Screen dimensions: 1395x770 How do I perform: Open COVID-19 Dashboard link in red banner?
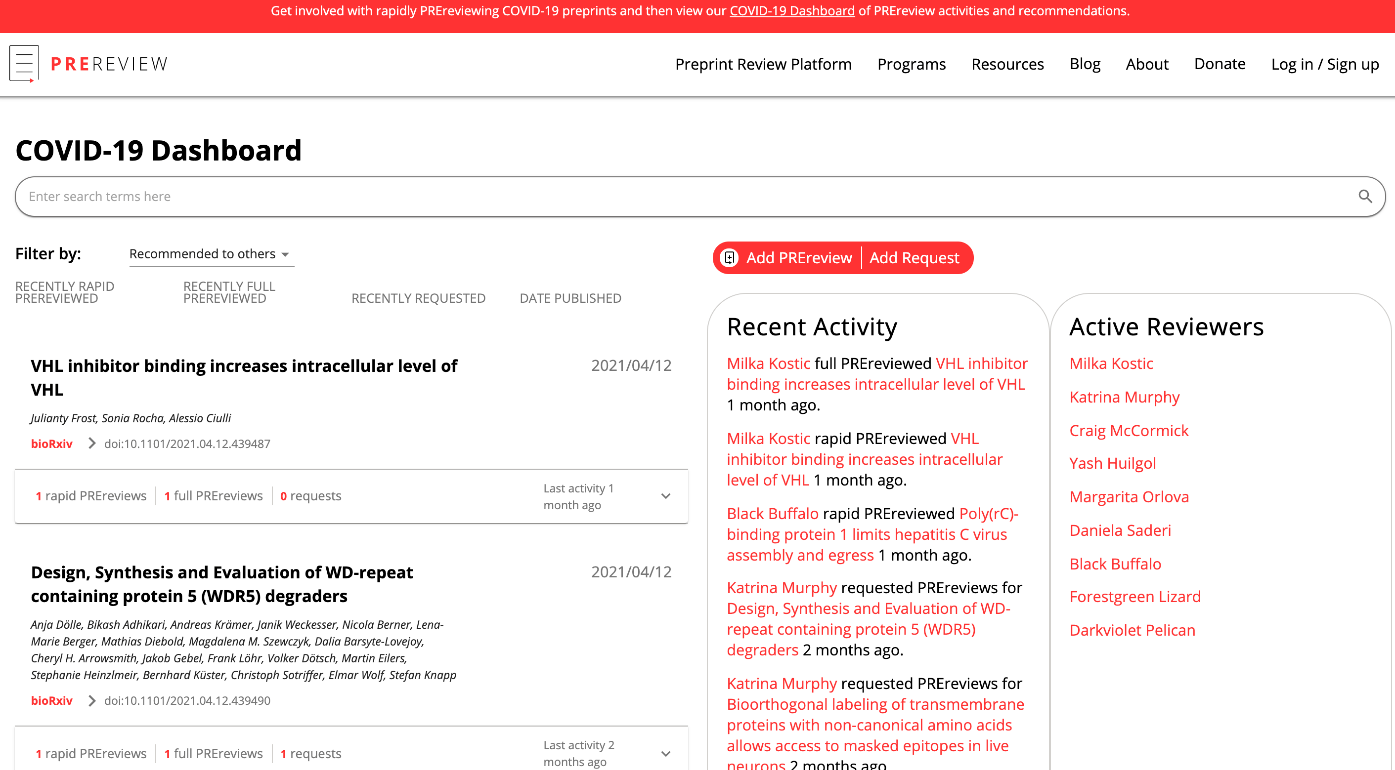pos(792,11)
